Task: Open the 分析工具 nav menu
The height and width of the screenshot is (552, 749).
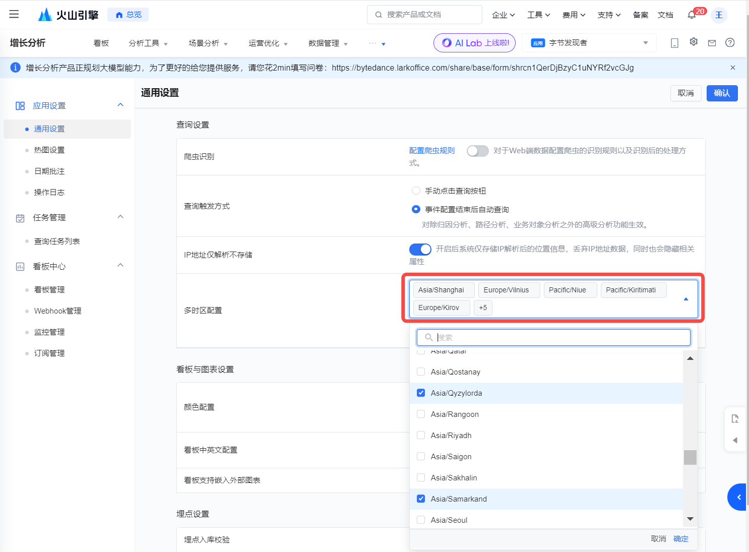Action: 148,43
